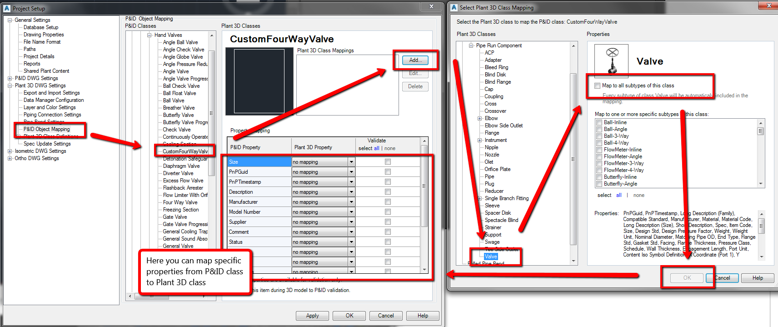Image resolution: width=778 pixels, height=327 pixels.
Task: Expand the P&ID DWG Settings node
Action: (10, 78)
